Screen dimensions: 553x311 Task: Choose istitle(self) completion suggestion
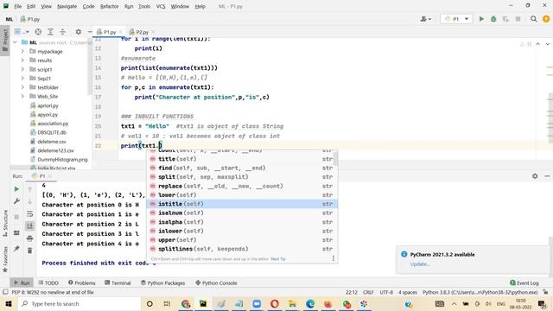242,204
